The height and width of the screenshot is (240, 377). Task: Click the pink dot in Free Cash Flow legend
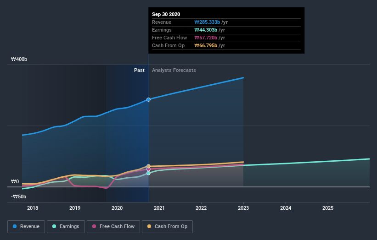[x=94, y=226]
